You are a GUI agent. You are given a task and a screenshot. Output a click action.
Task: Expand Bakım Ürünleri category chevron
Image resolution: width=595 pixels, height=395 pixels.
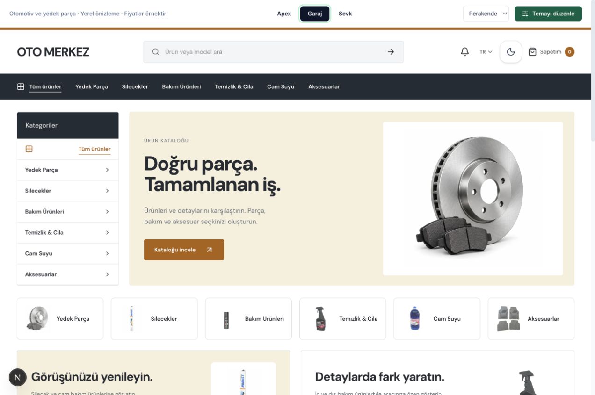point(107,212)
